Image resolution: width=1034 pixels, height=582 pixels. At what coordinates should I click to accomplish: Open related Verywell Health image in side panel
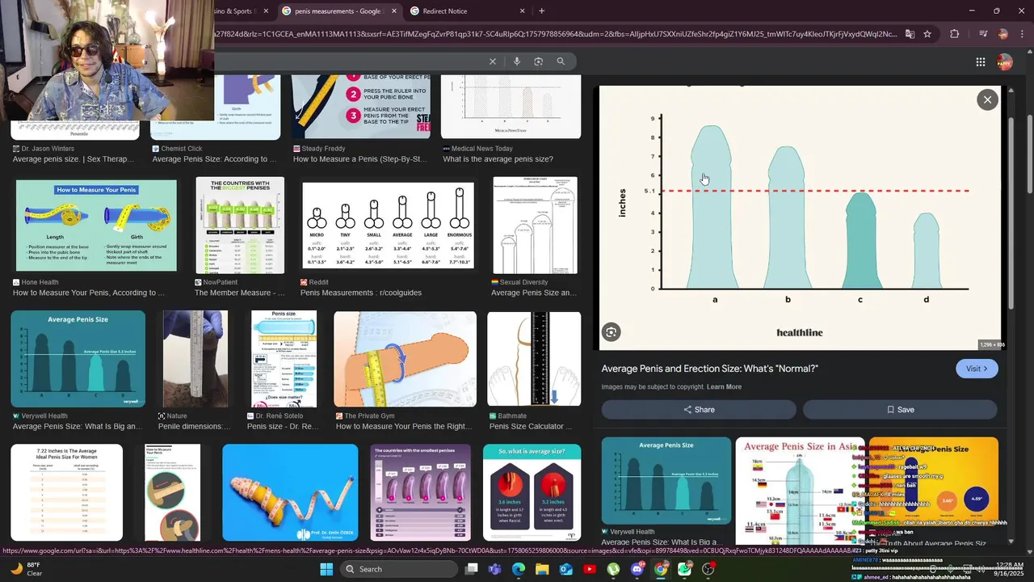(666, 480)
